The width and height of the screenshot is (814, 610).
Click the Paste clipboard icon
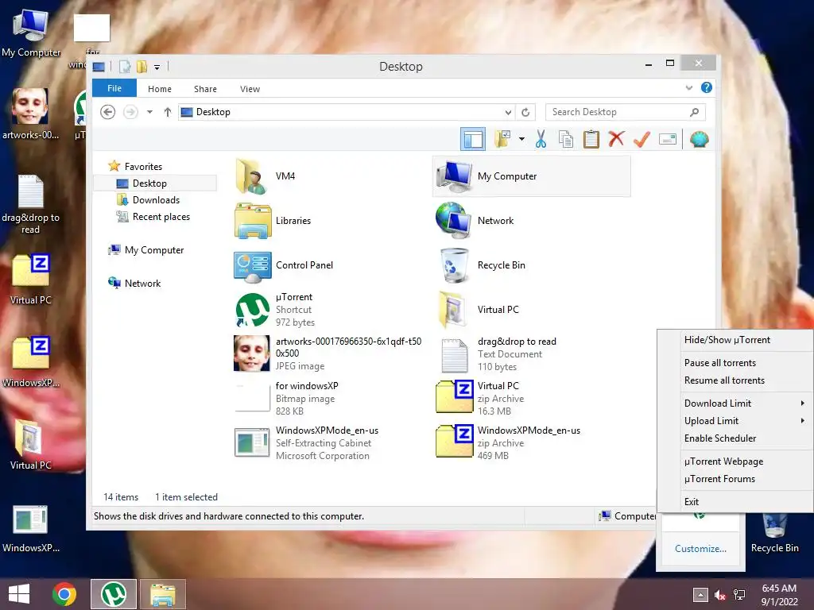tap(591, 139)
